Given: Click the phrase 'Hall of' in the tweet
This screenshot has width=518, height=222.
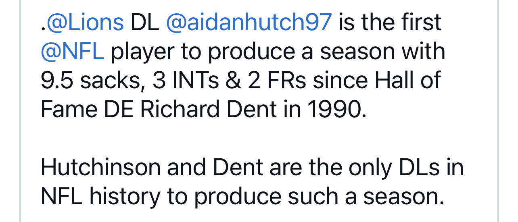Looking at the screenshot, I should (x=407, y=81).
